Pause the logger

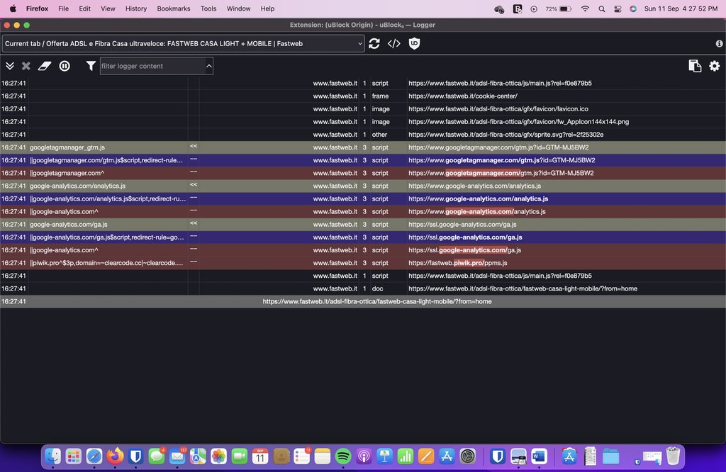(65, 66)
